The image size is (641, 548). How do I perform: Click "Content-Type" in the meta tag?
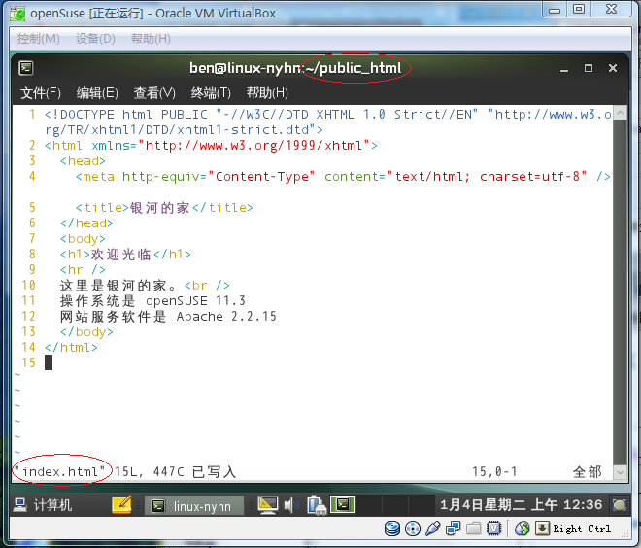click(x=261, y=177)
